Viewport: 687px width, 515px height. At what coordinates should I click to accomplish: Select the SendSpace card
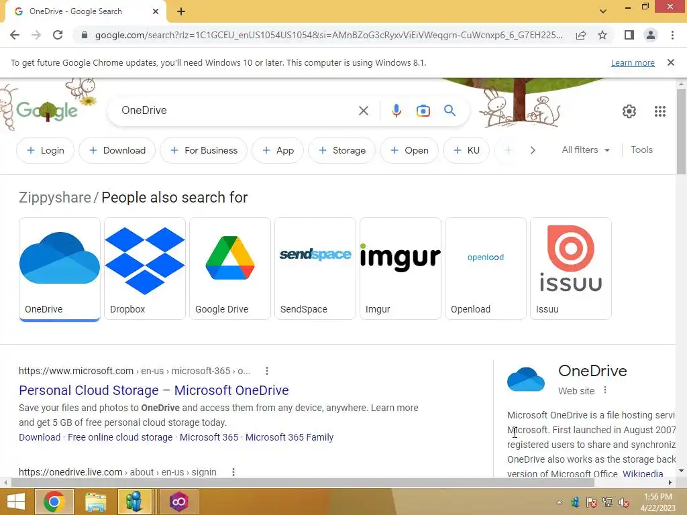pos(315,269)
